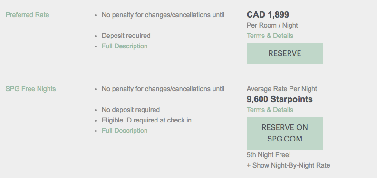Image resolution: width=377 pixels, height=178 pixels.
Task: View Full Description for SPG Free Nights
Action: (x=125, y=131)
